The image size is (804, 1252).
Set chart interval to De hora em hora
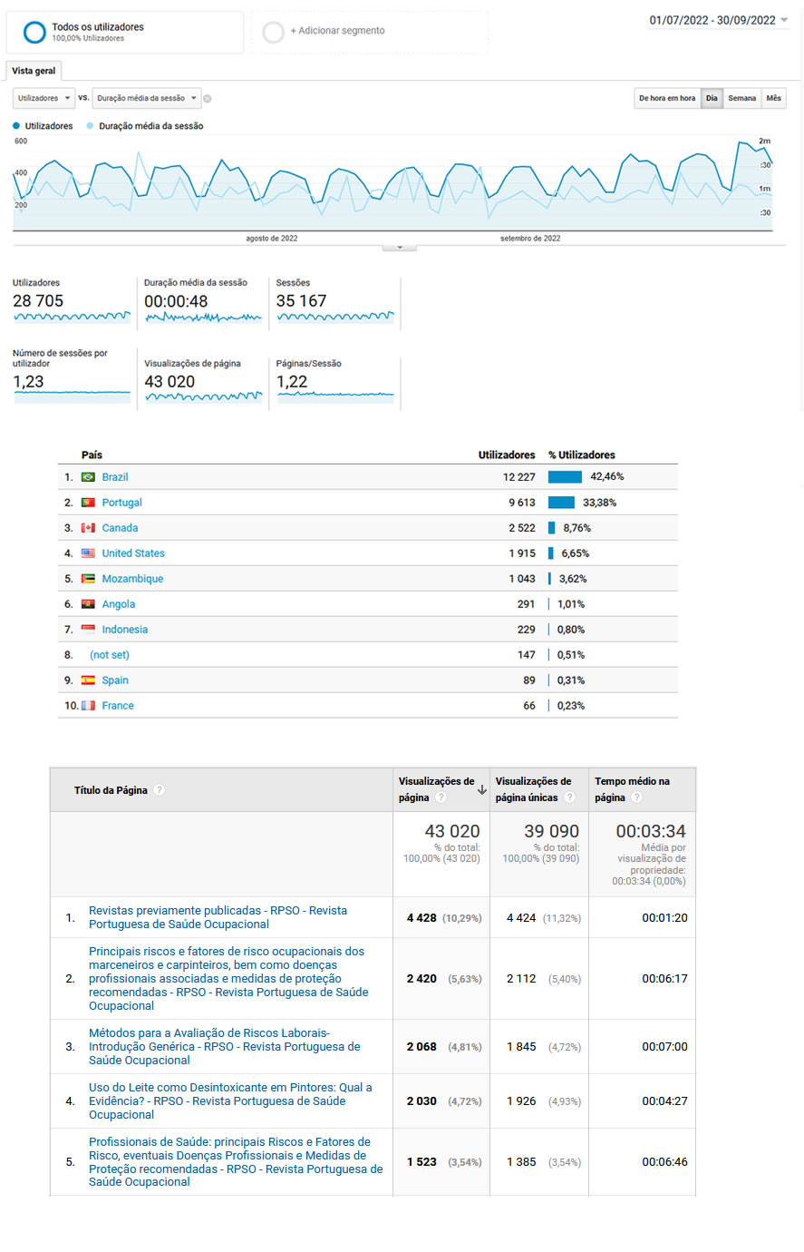667,98
